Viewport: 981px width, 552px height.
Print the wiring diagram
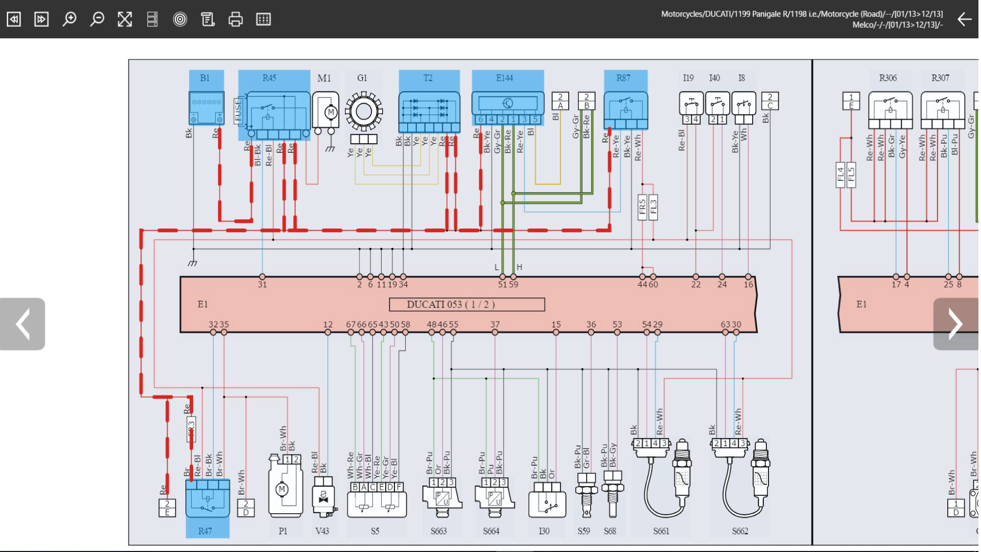coord(236,19)
